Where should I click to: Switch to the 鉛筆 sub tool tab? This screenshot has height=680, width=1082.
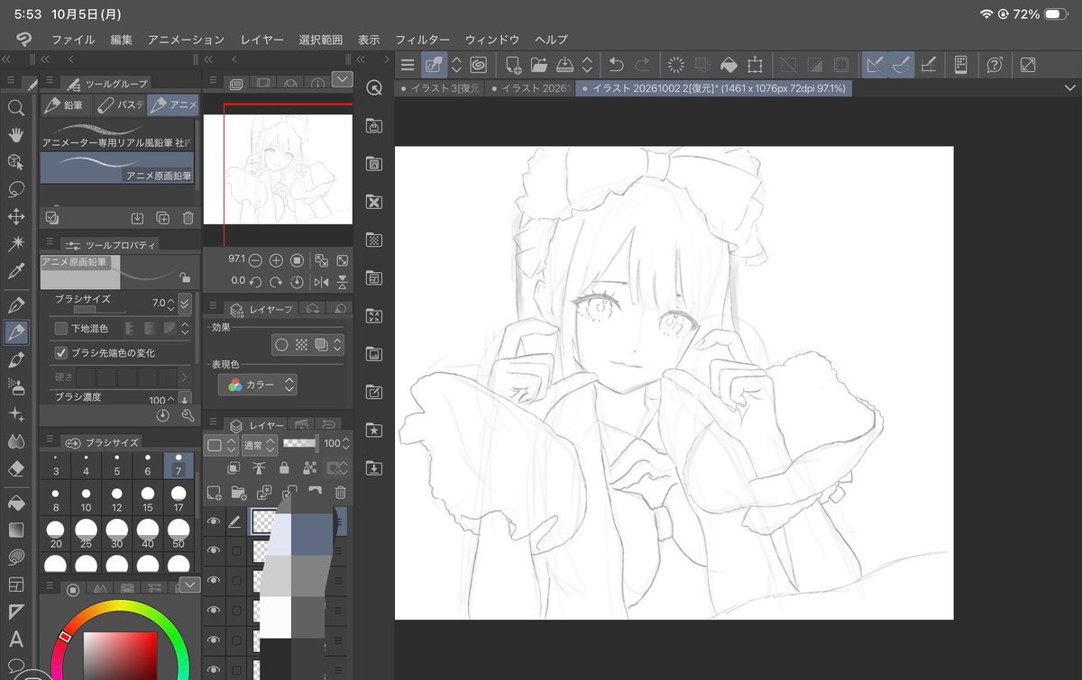[65, 105]
